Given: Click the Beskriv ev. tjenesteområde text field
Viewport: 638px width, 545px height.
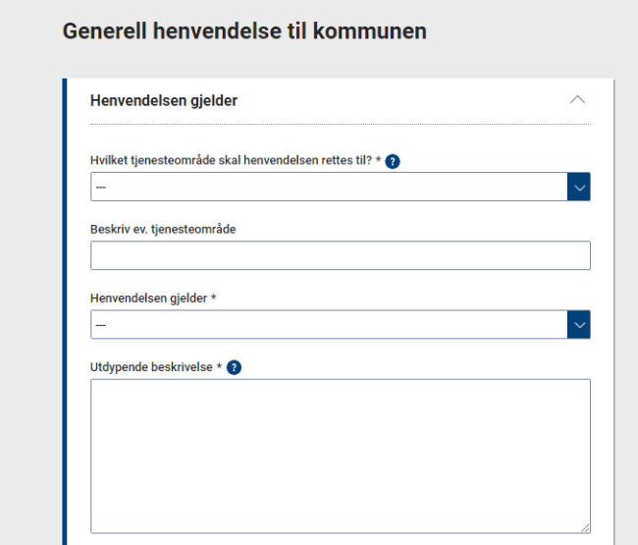Looking at the screenshot, I should (341, 255).
